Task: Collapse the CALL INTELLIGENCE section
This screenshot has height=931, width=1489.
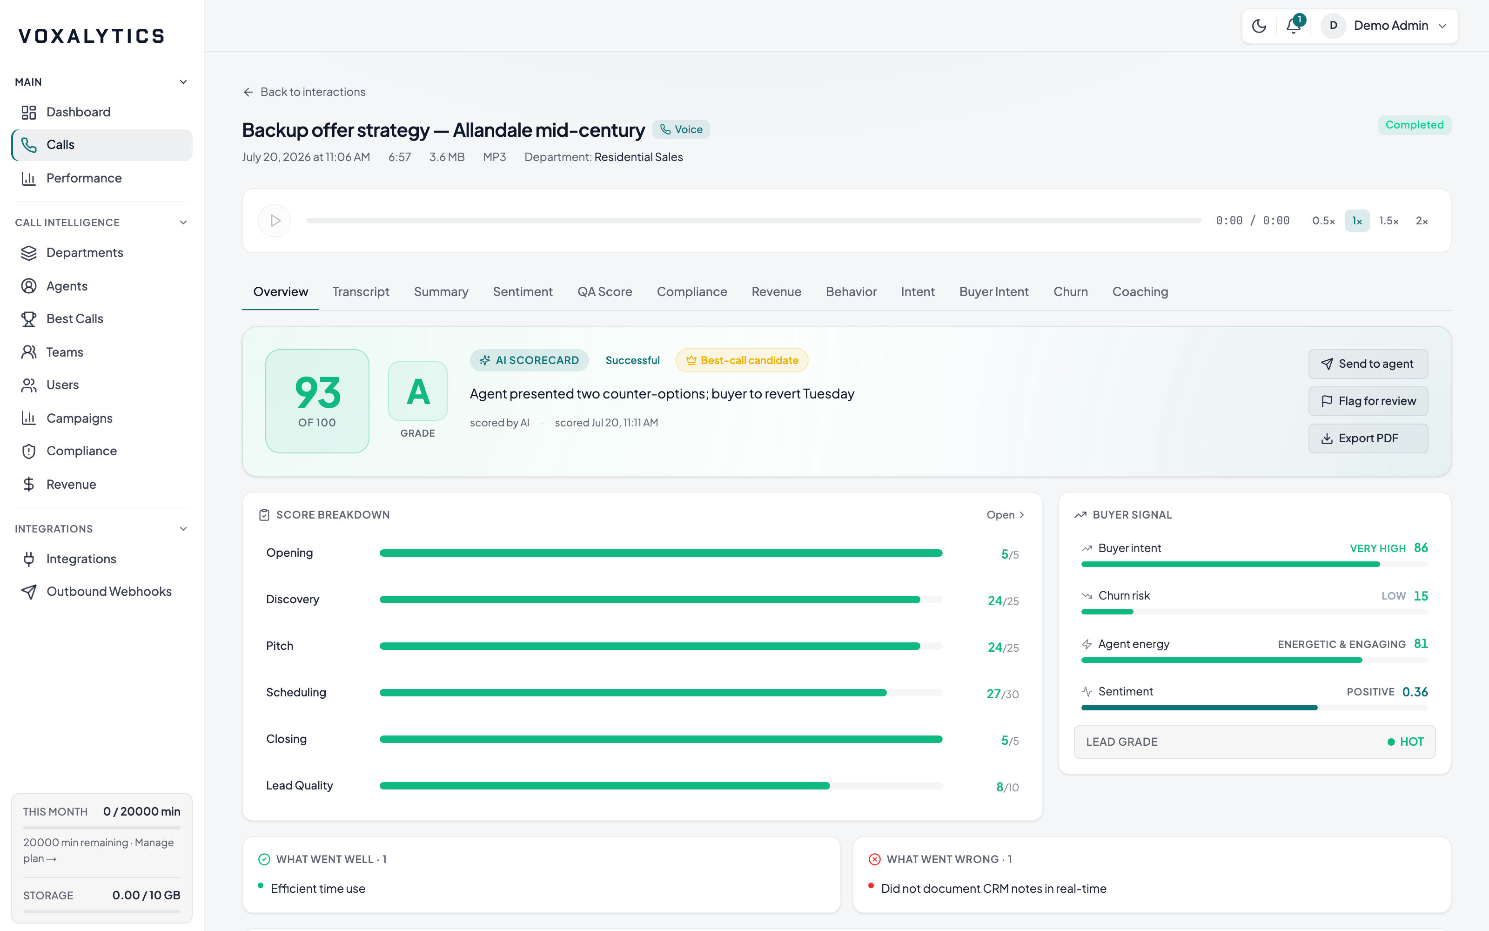Action: tap(183, 223)
